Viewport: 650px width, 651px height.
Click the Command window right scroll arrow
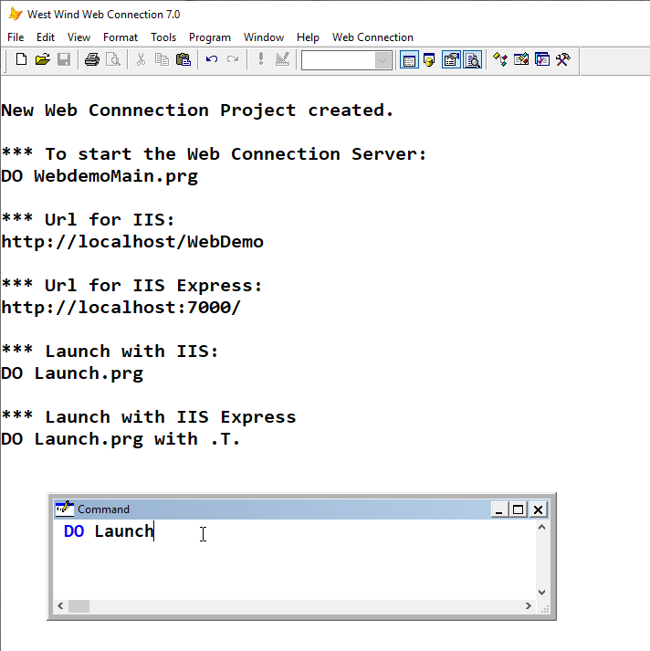tap(528, 605)
